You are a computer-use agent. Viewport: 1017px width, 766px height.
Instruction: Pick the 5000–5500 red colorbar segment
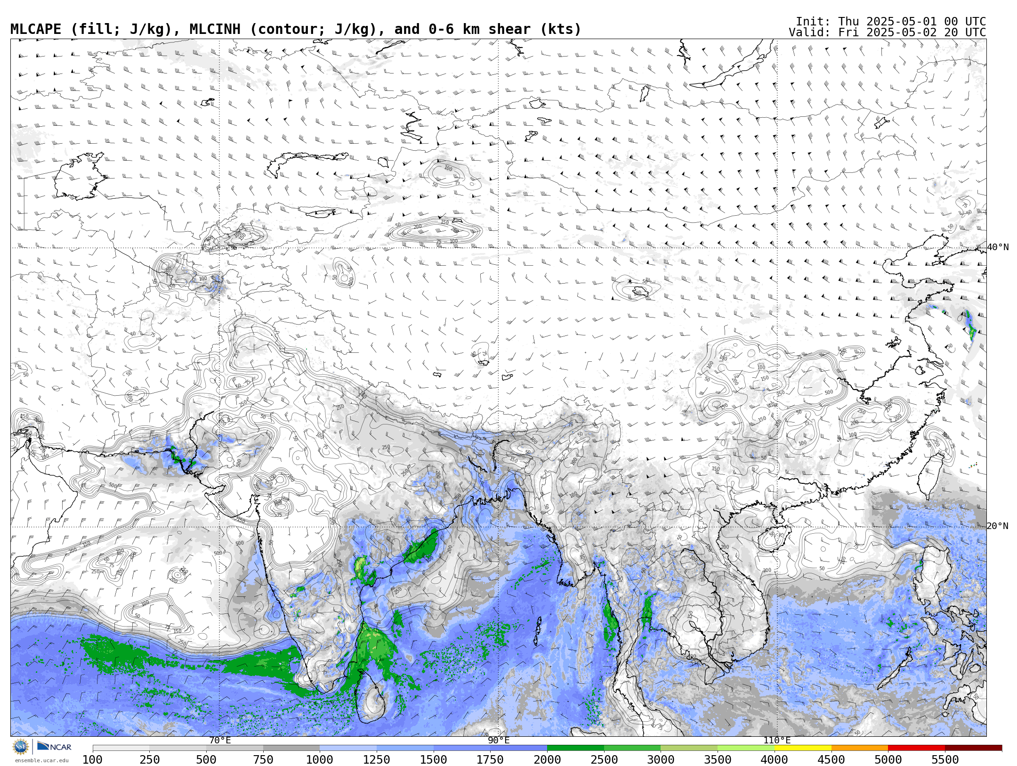(x=917, y=748)
